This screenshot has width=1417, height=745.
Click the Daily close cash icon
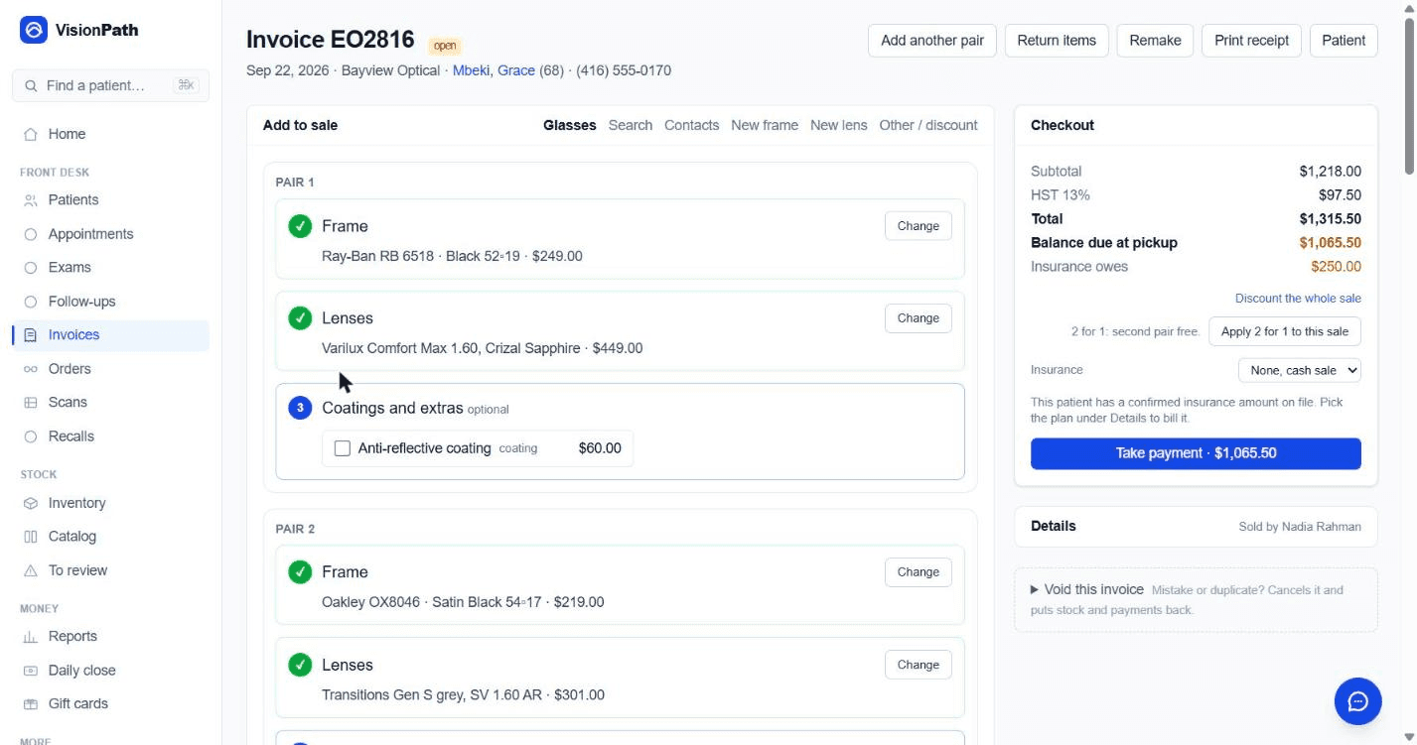click(x=31, y=671)
